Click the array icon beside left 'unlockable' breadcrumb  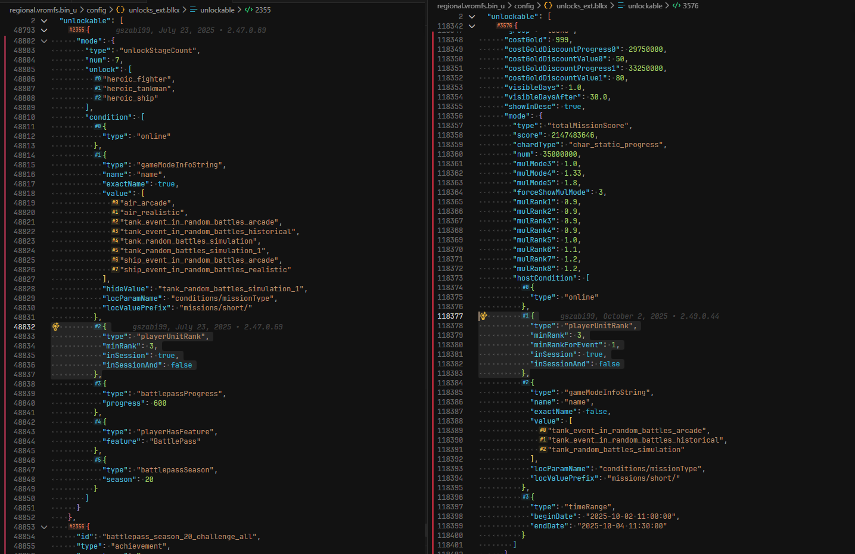point(193,10)
